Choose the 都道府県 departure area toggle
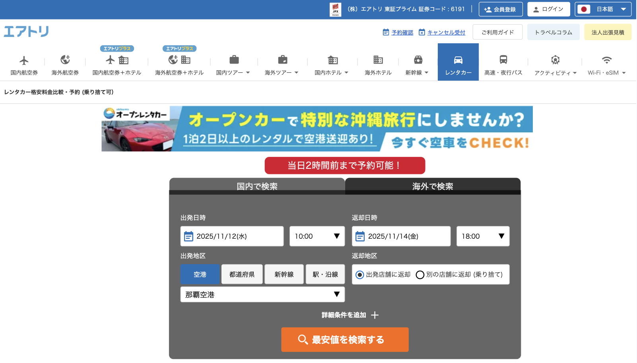Screen dimensions: 637x363 tap(242, 274)
